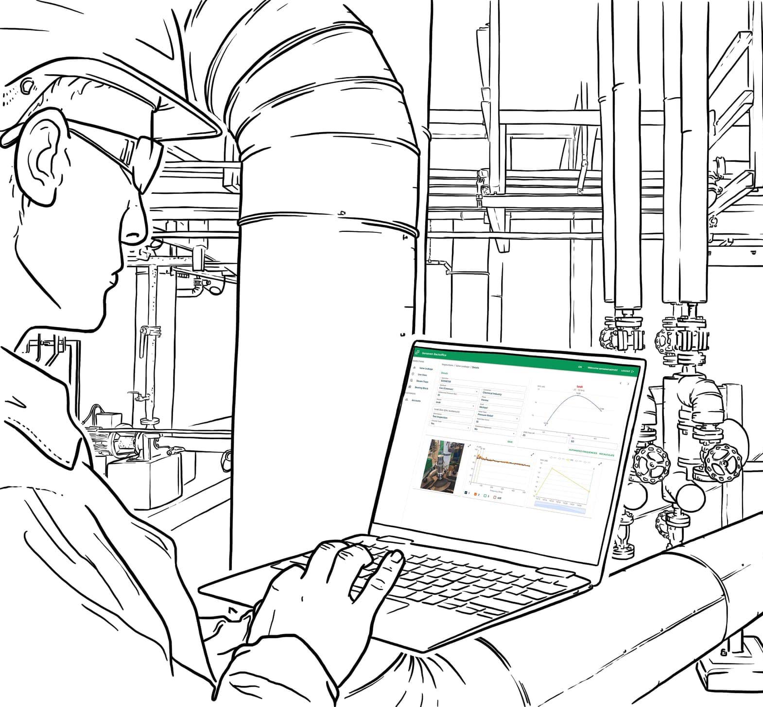Toggle series 1 checkbox under spectrum chart

(x=466, y=493)
